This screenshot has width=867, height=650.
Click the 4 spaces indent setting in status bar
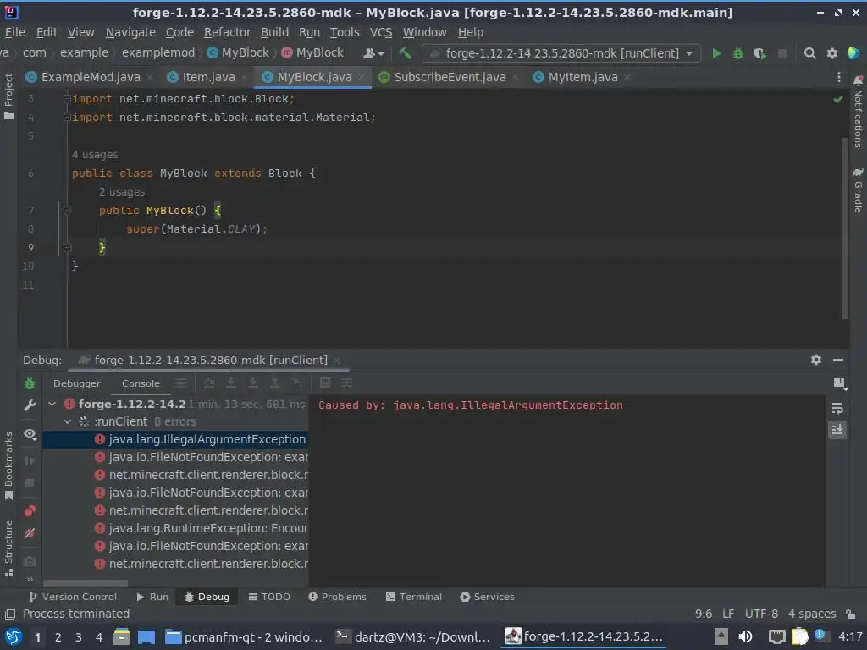pos(812,614)
